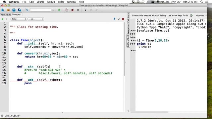Click the '2:28:12' shell output
The image size is (212, 119).
coord(145,47)
